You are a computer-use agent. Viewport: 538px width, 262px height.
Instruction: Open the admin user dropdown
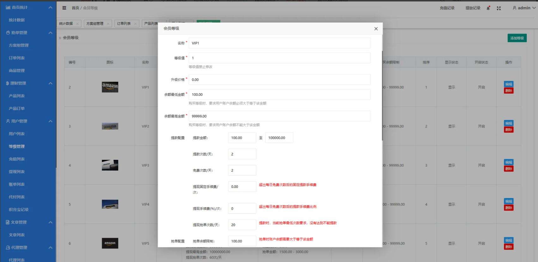click(x=524, y=8)
